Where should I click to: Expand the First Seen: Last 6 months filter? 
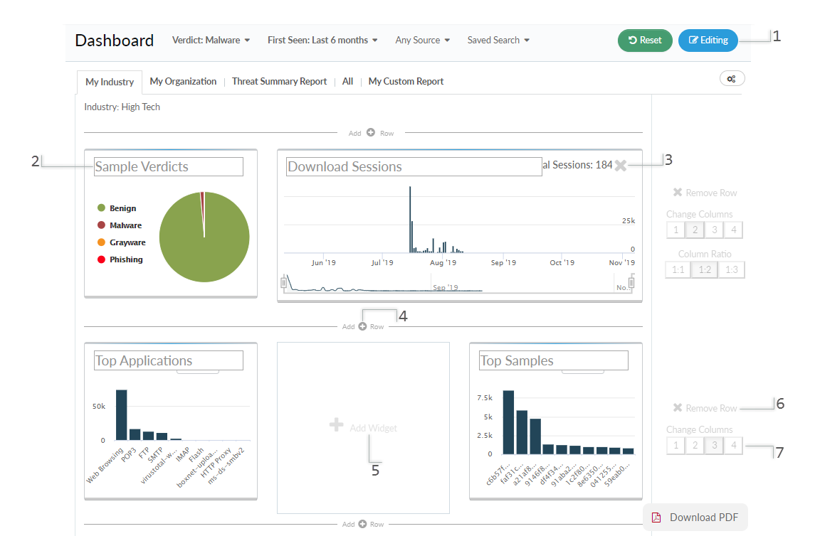pyautogui.click(x=322, y=41)
